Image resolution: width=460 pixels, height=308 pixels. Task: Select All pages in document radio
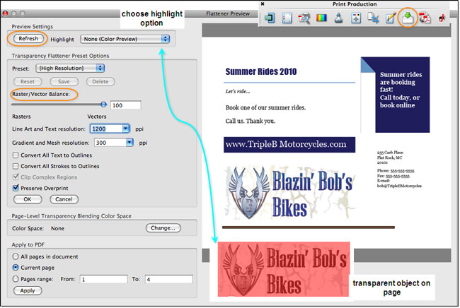16,256
